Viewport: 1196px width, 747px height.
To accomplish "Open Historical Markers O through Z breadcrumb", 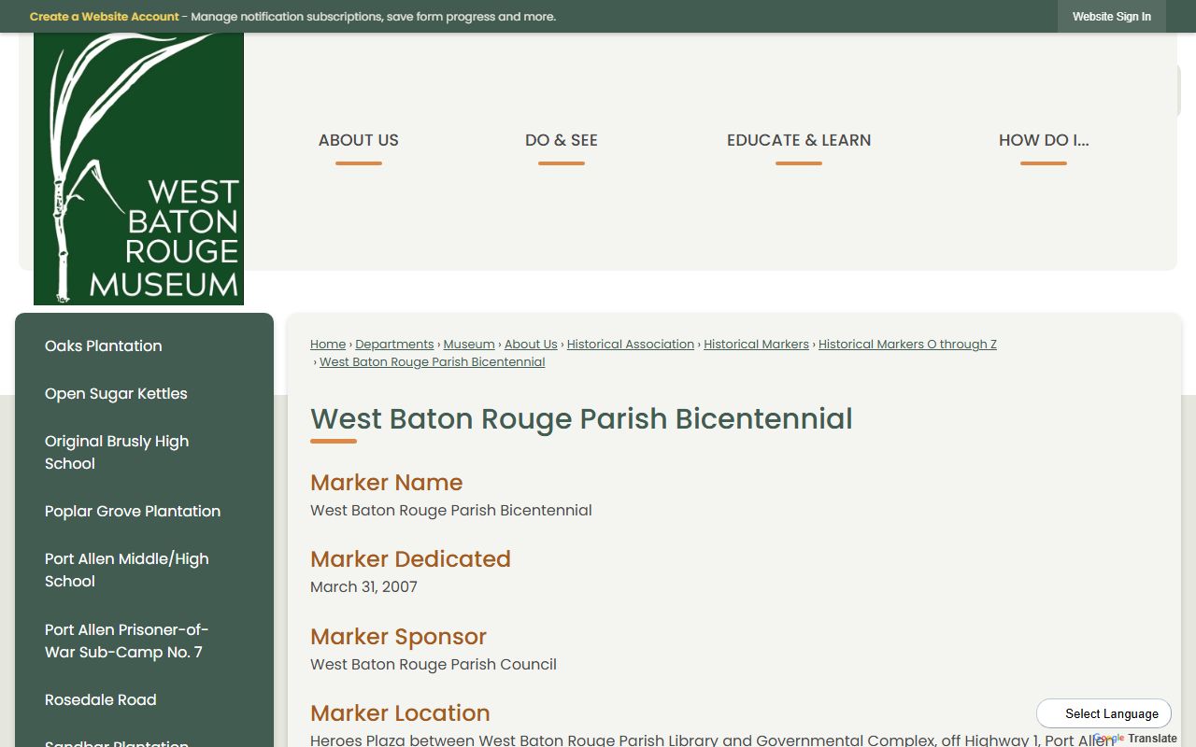I will click(907, 345).
